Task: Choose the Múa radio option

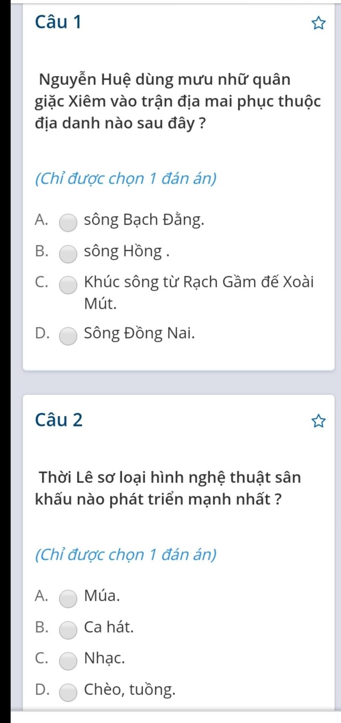Action: pos(68,599)
